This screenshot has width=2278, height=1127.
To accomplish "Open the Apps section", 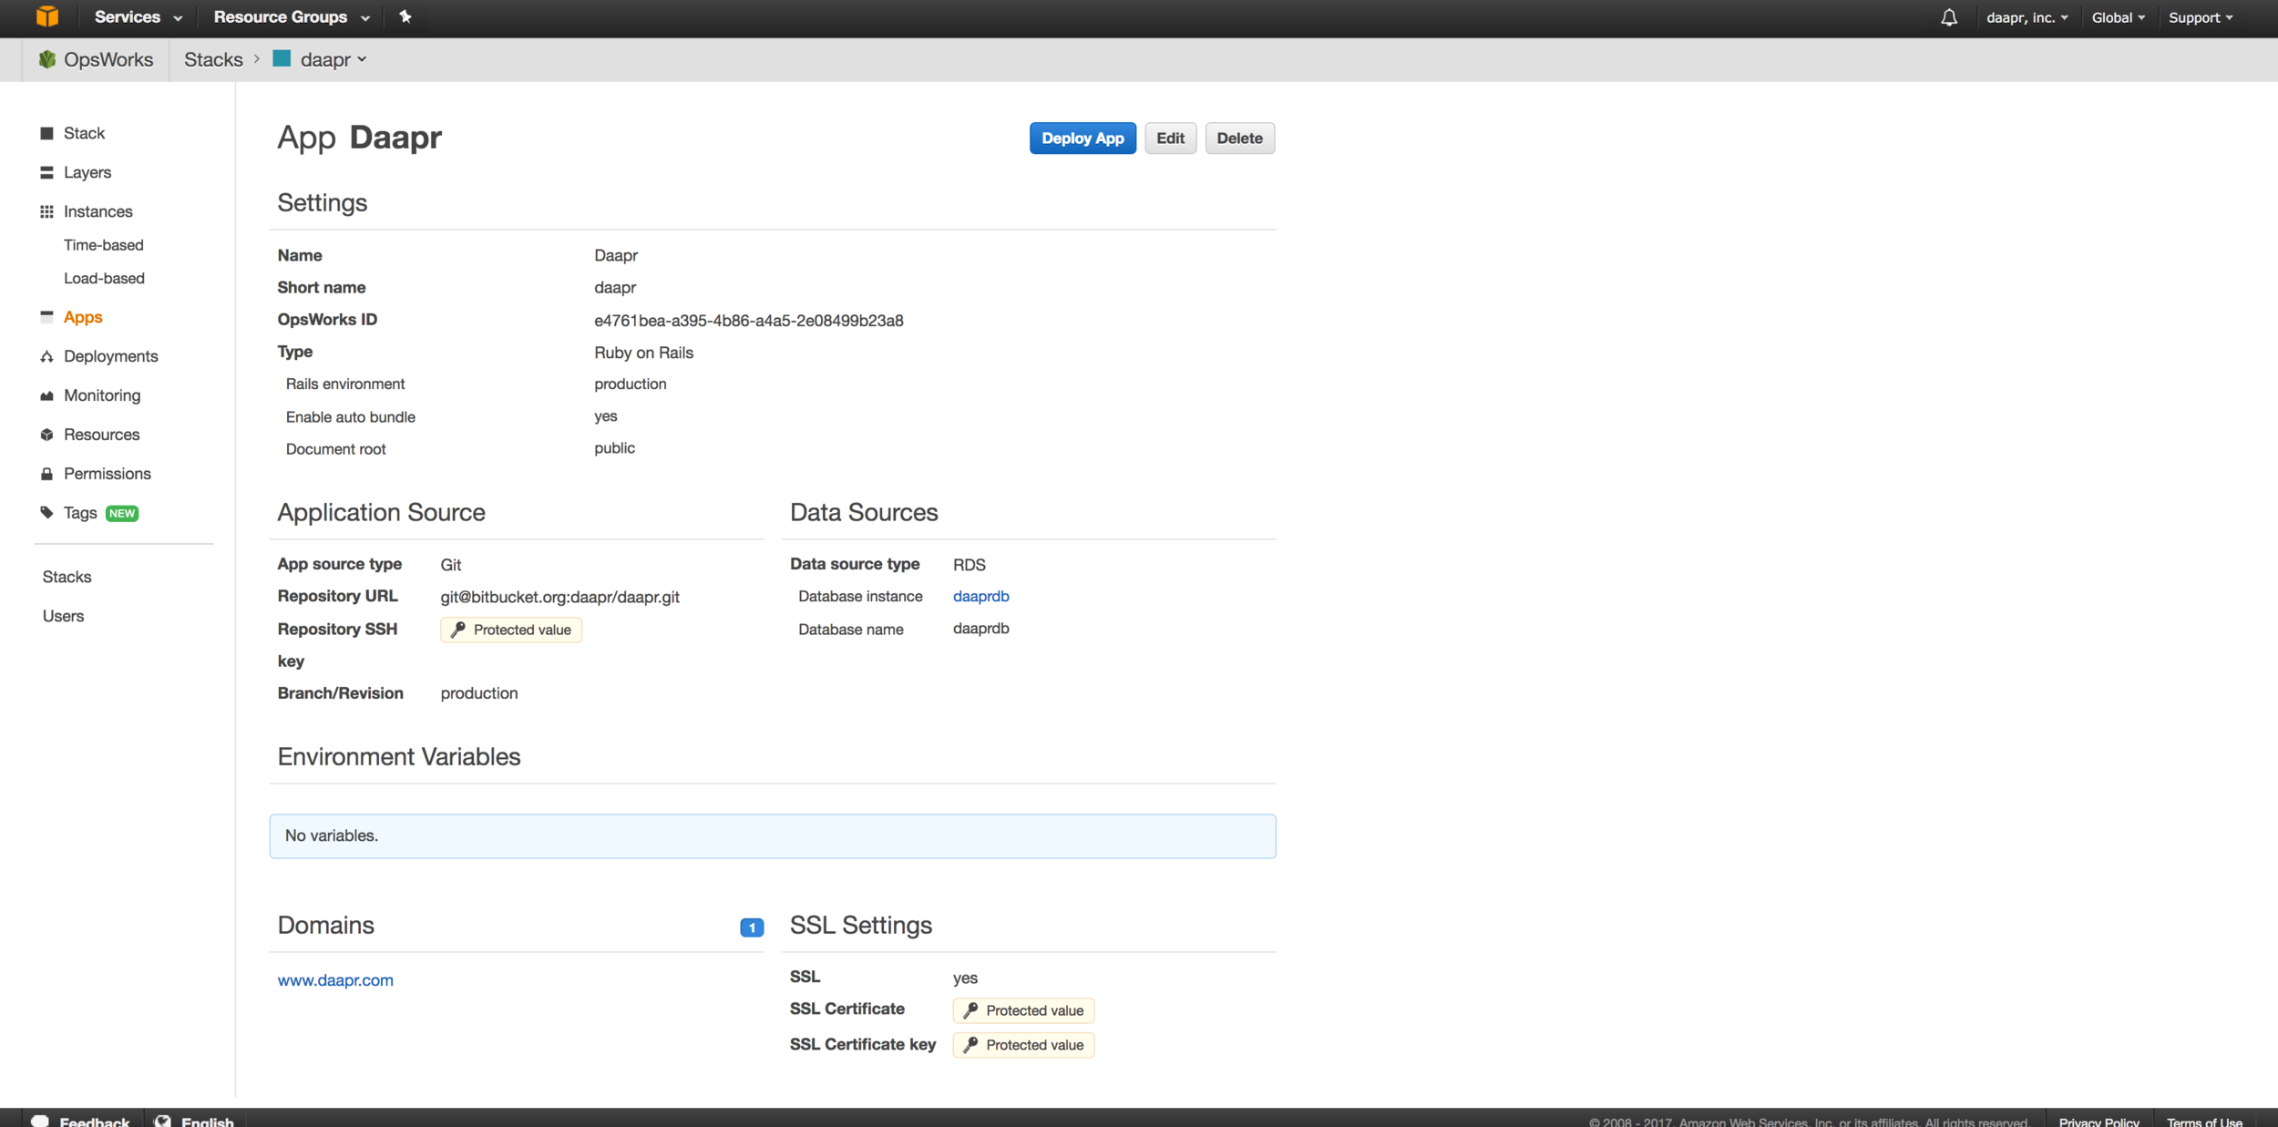I will [x=83, y=317].
